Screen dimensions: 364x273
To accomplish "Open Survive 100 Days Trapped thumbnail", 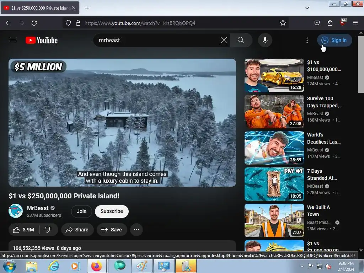I will (274, 112).
